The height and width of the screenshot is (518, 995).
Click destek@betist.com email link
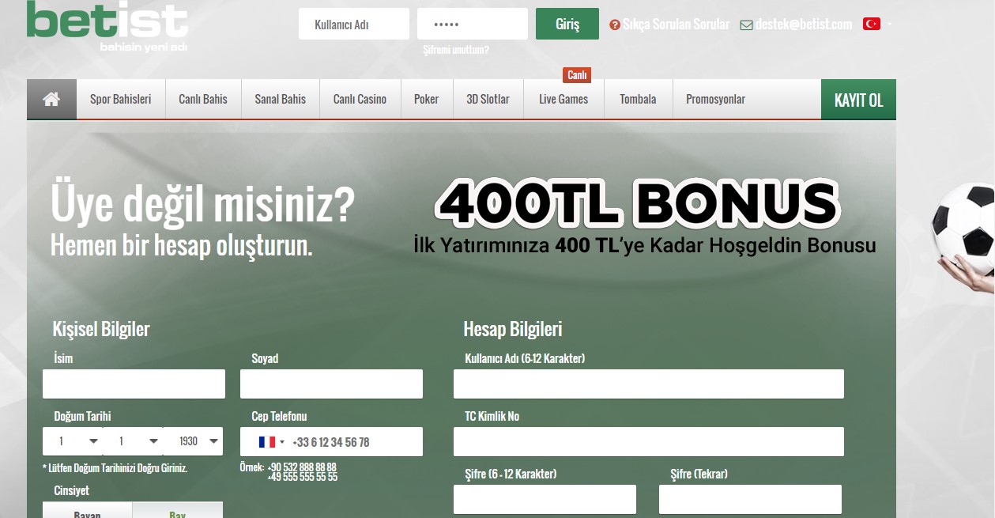(x=804, y=25)
